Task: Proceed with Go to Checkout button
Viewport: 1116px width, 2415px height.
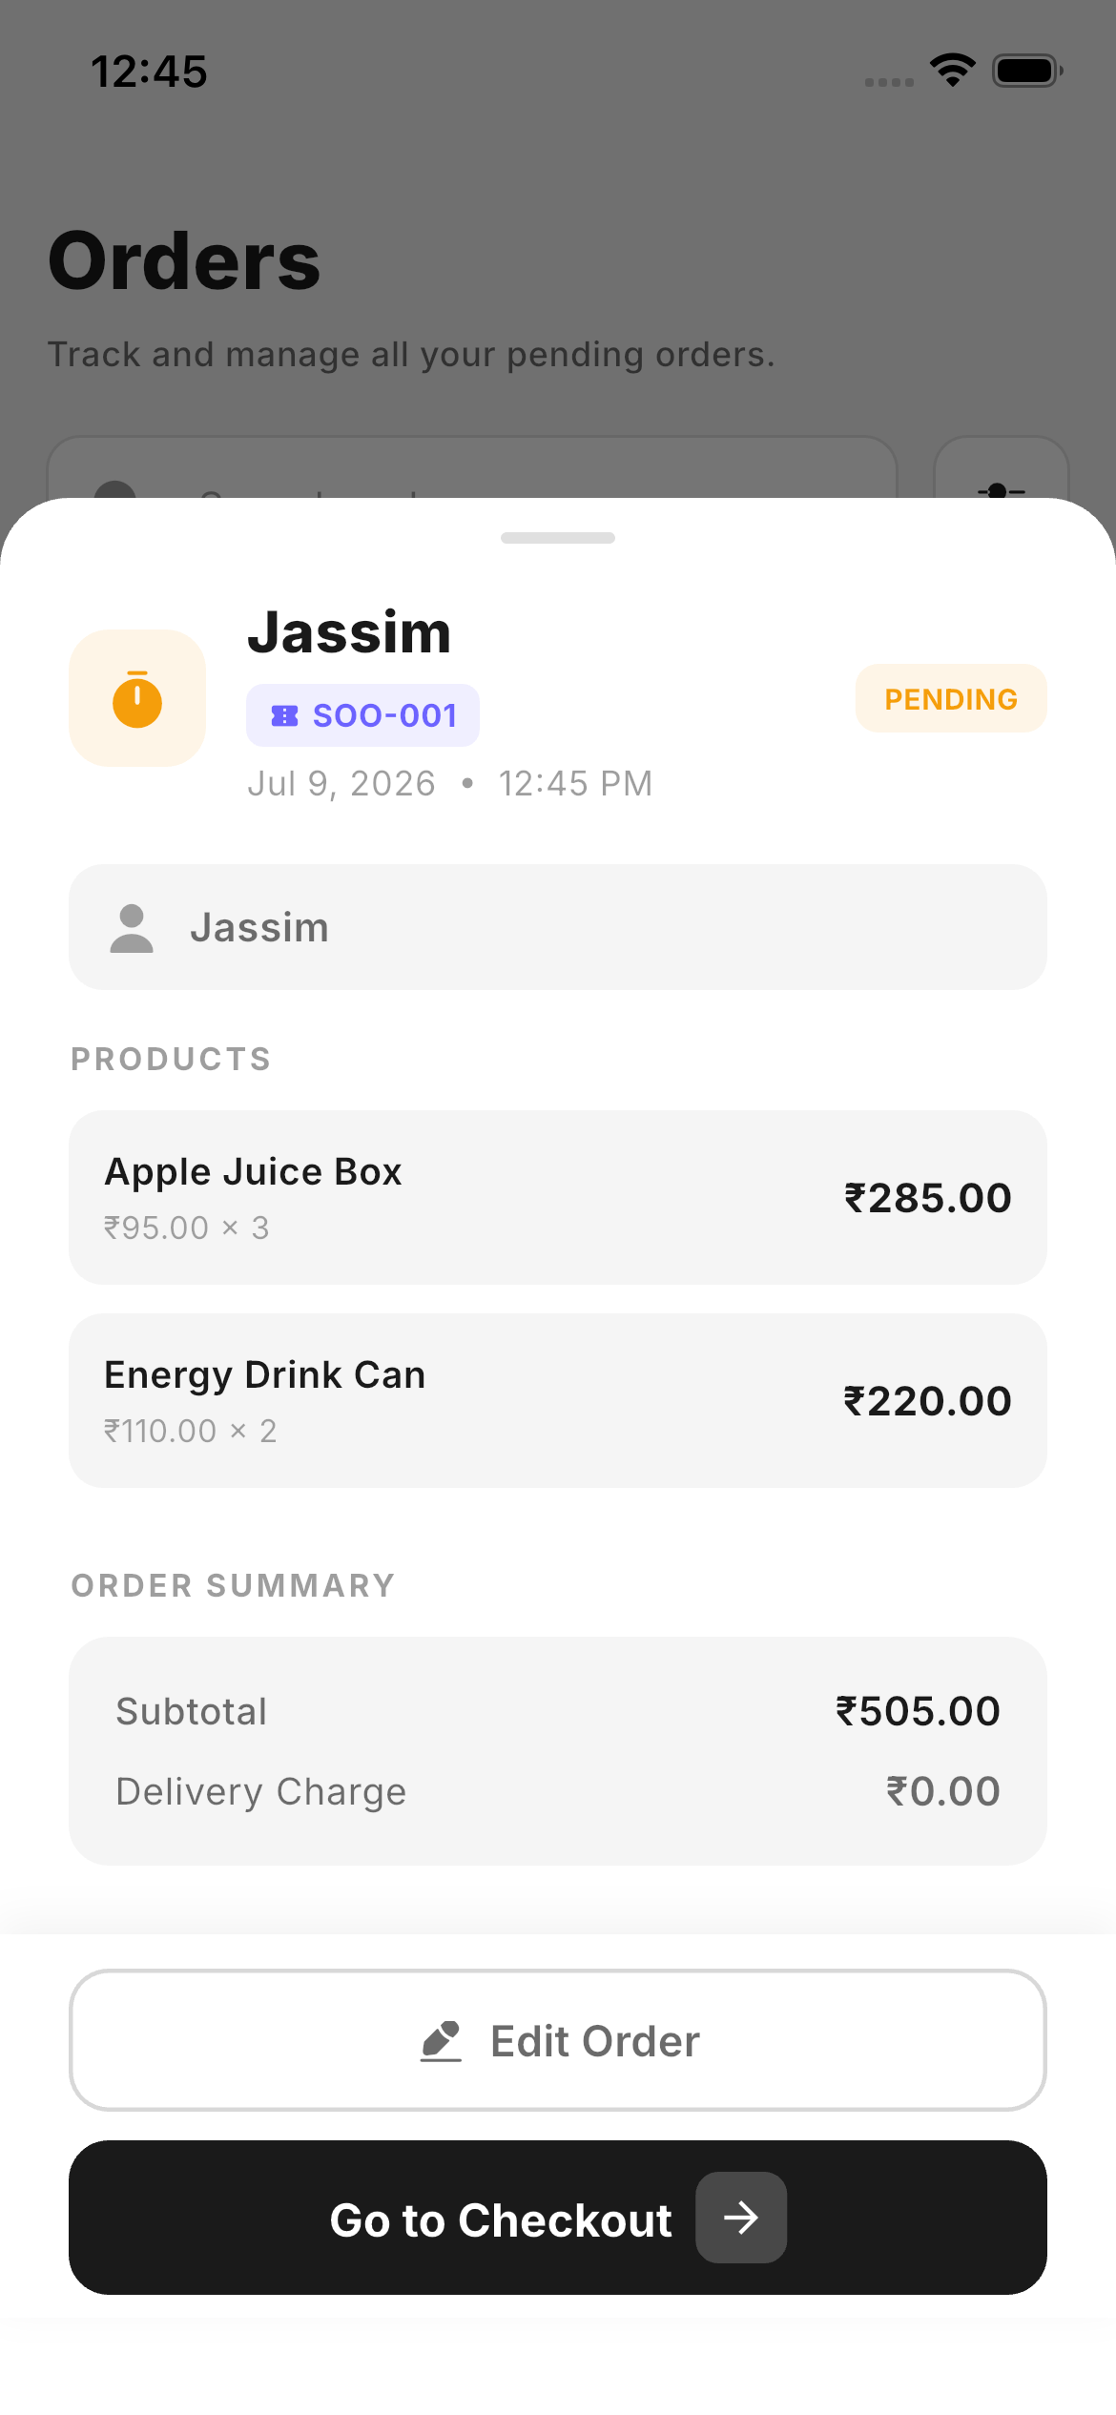Action: click(x=558, y=2218)
